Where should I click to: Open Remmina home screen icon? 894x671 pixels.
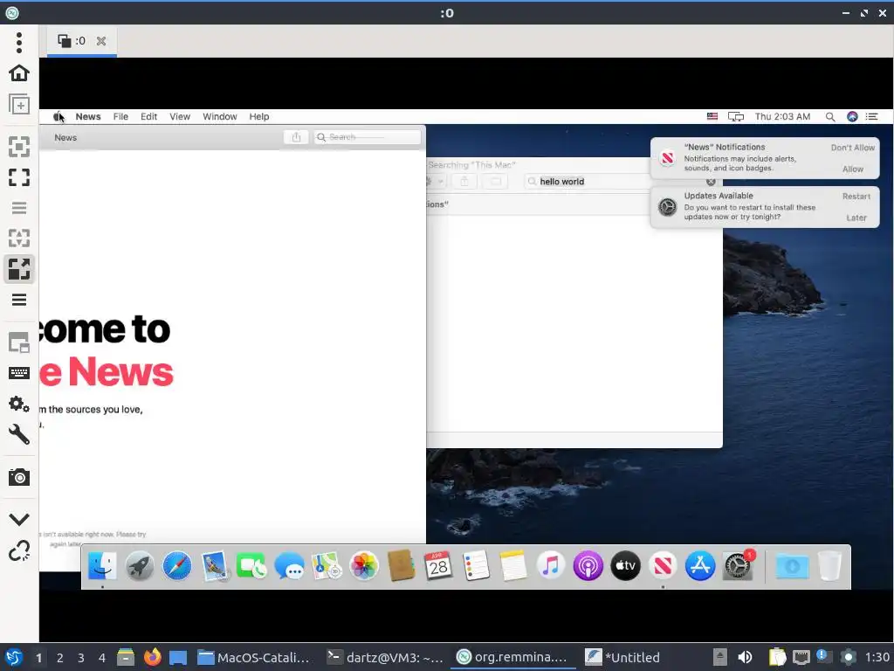[x=19, y=73]
